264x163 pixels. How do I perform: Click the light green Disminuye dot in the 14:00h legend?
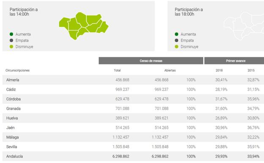pos(11,47)
